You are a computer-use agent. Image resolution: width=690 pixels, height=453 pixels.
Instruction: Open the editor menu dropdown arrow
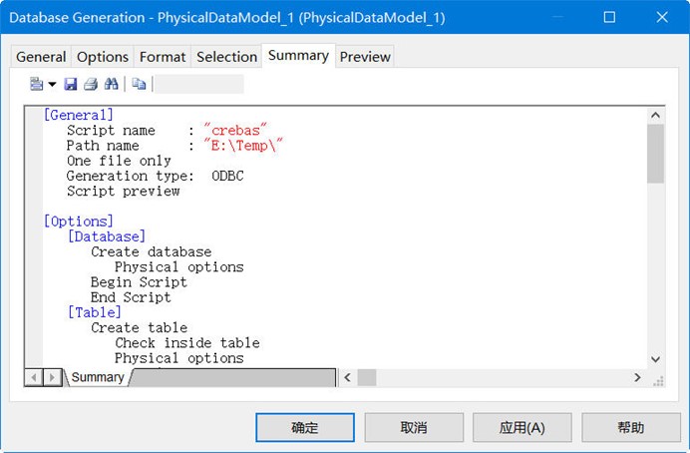tap(53, 84)
